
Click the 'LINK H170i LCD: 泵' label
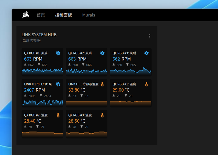tap(38, 84)
